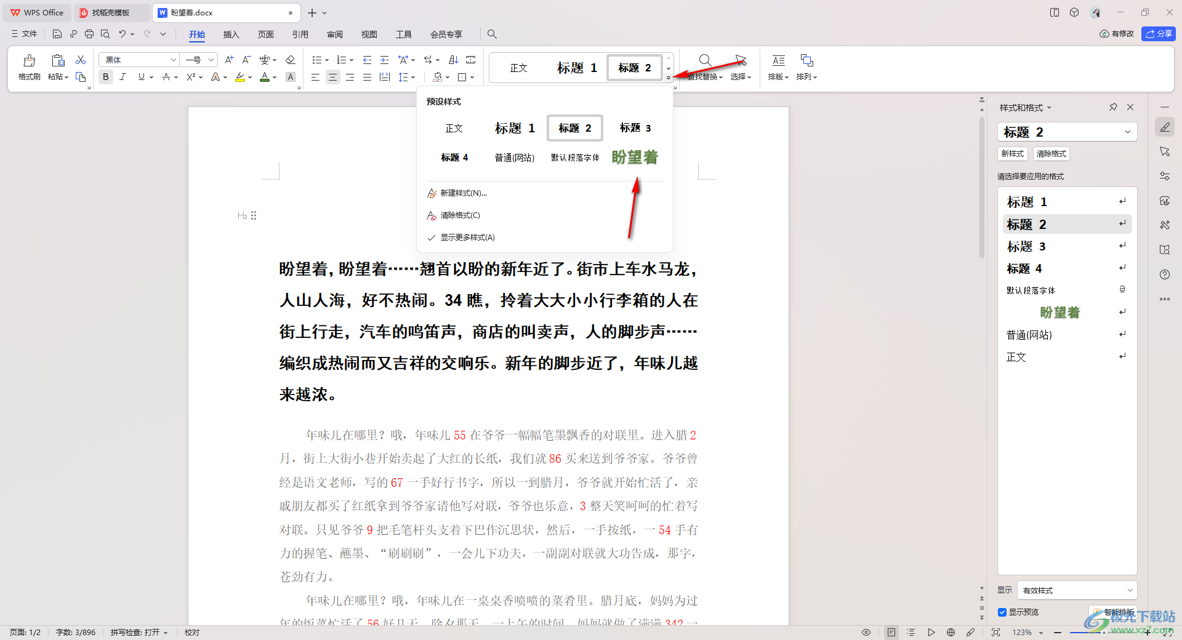
Task: Expand the Select (选择) dropdown
Action: [741, 77]
